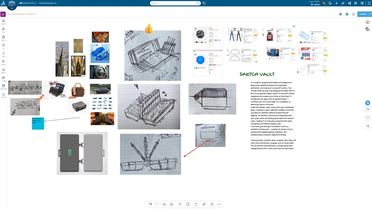Open the Emojis panel in left sidebar
372x209 pixels.
click(3, 70)
